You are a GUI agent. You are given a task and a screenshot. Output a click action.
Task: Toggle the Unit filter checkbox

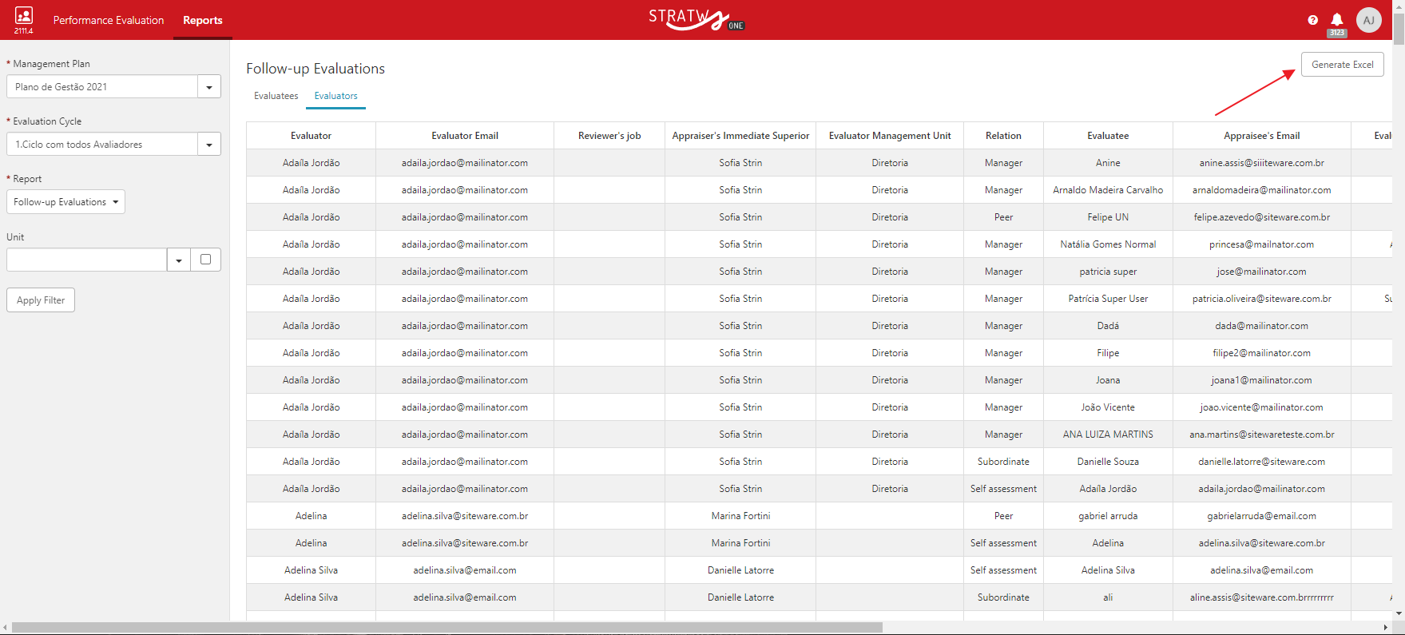206,260
